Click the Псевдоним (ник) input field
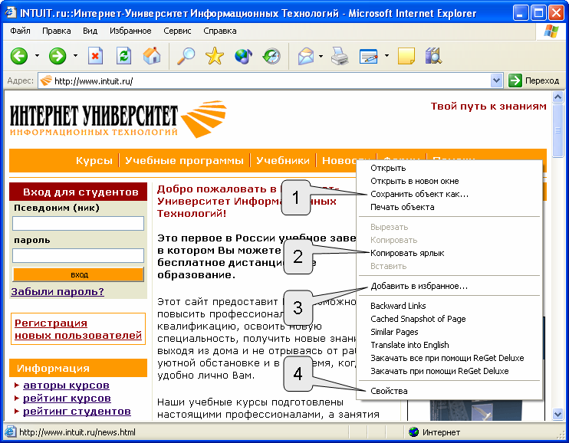Image resolution: width=569 pixels, height=443 pixels. pyautogui.click(x=78, y=224)
